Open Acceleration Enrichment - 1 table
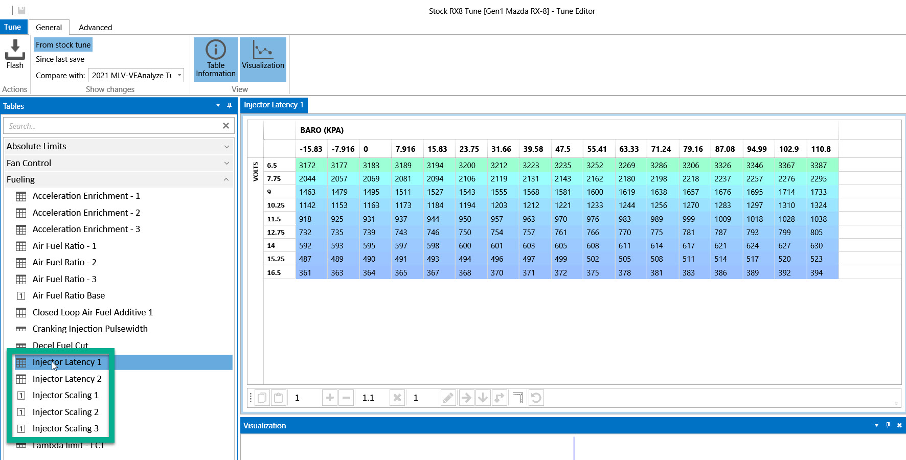Screen dimensions: 906x460 86,196
